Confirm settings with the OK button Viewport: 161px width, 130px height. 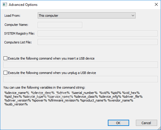(118, 123)
